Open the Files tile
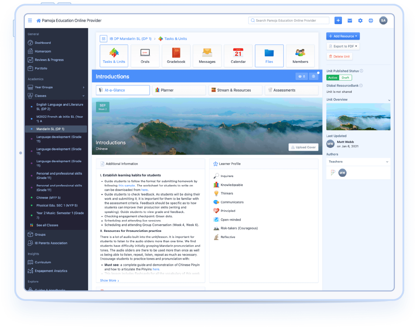 (x=269, y=56)
